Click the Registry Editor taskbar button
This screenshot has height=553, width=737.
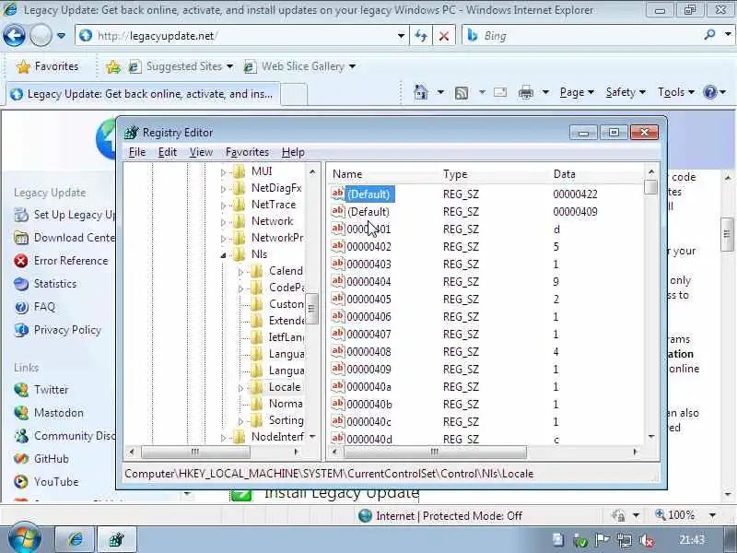[117, 539]
